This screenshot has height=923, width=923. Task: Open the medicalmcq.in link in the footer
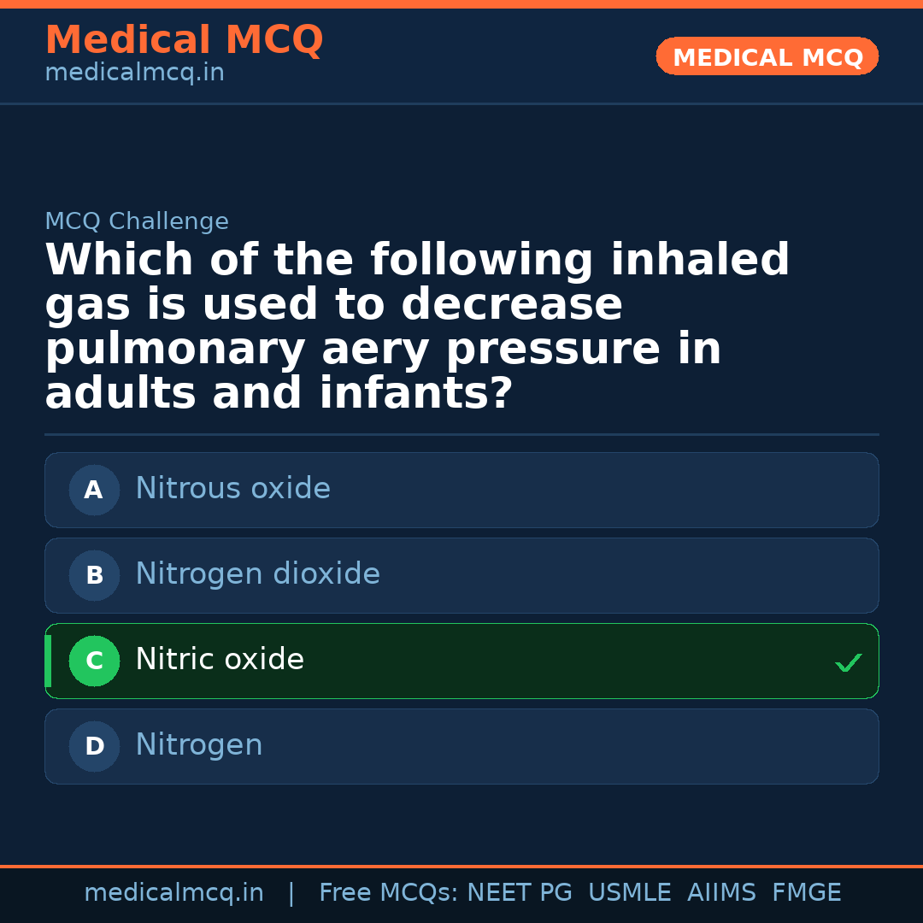point(173,893)
